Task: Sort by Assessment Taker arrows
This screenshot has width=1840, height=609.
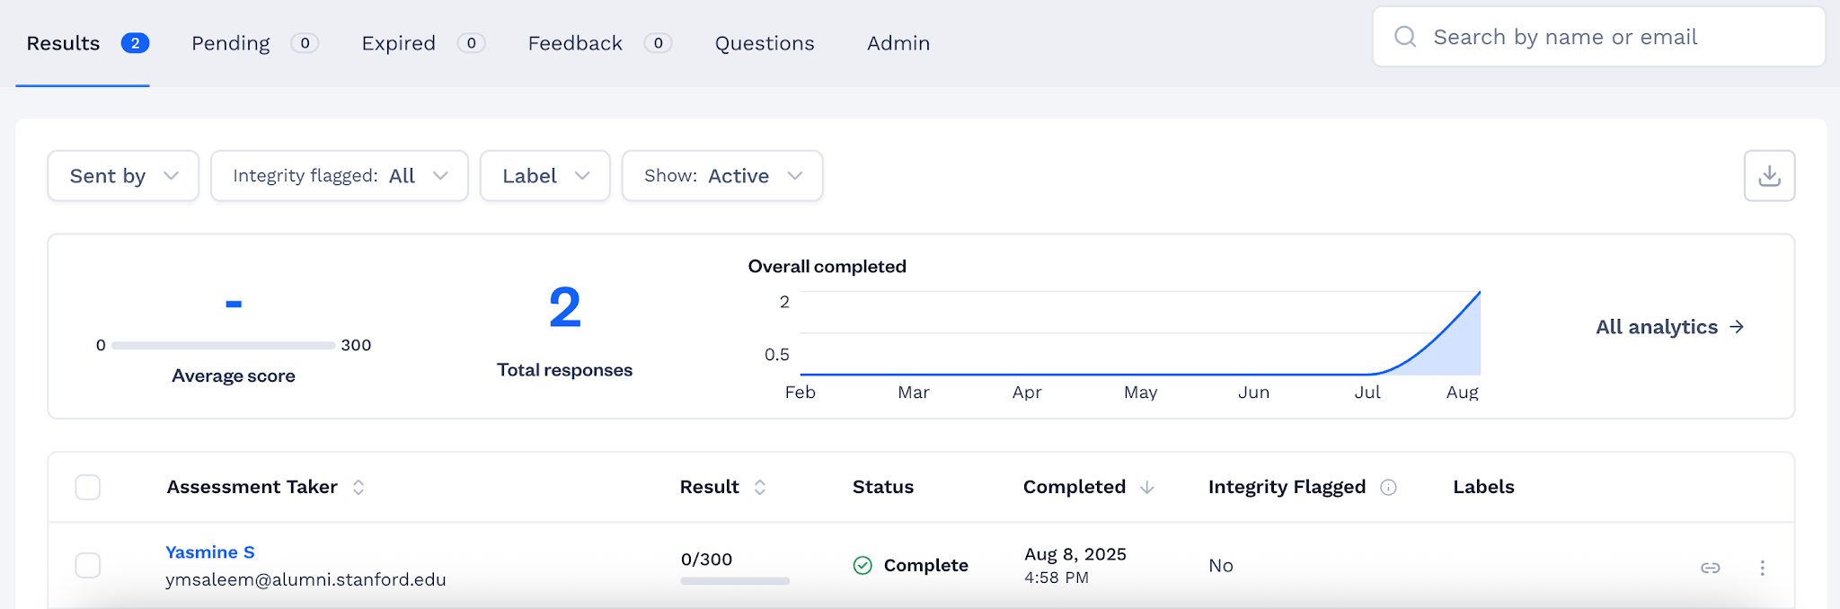Action: tap(358, 487)
